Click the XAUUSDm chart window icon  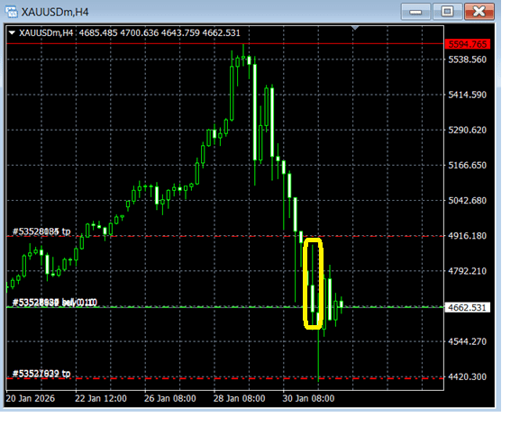12,12
